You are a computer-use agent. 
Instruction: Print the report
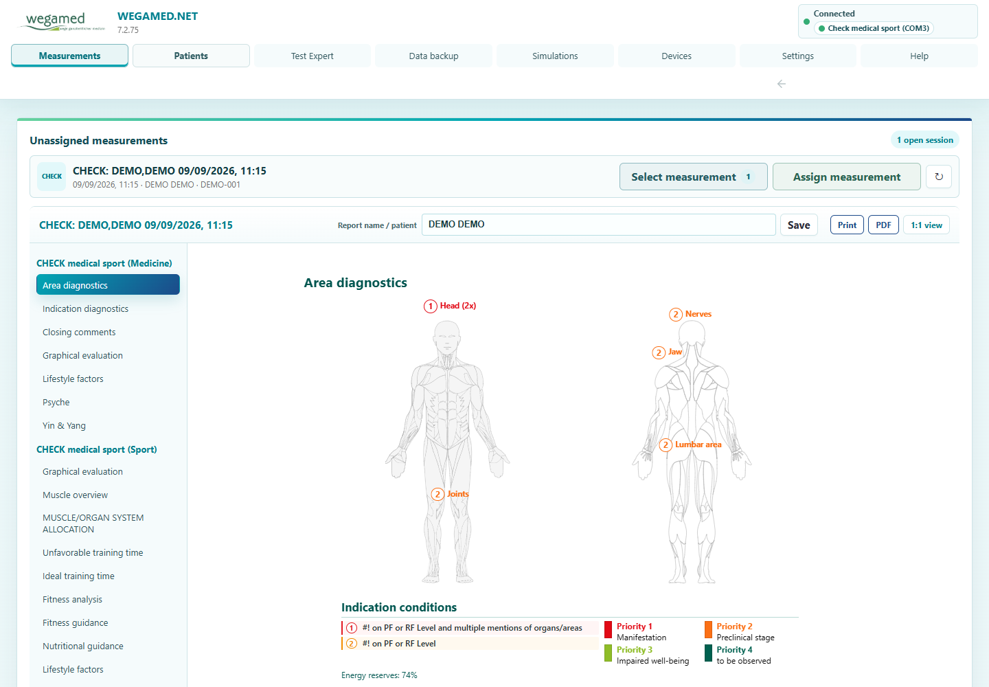[847, 225]
